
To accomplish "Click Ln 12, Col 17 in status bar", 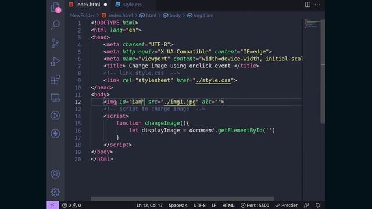I will pos(149,205).
